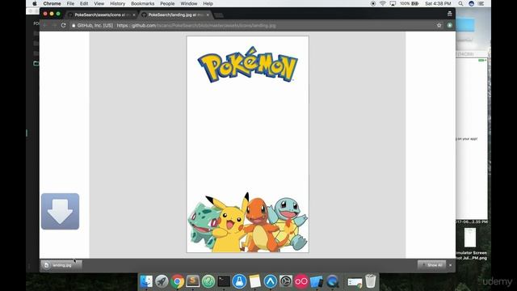Open the minimized Chrome window in Dock

[355, 282]
